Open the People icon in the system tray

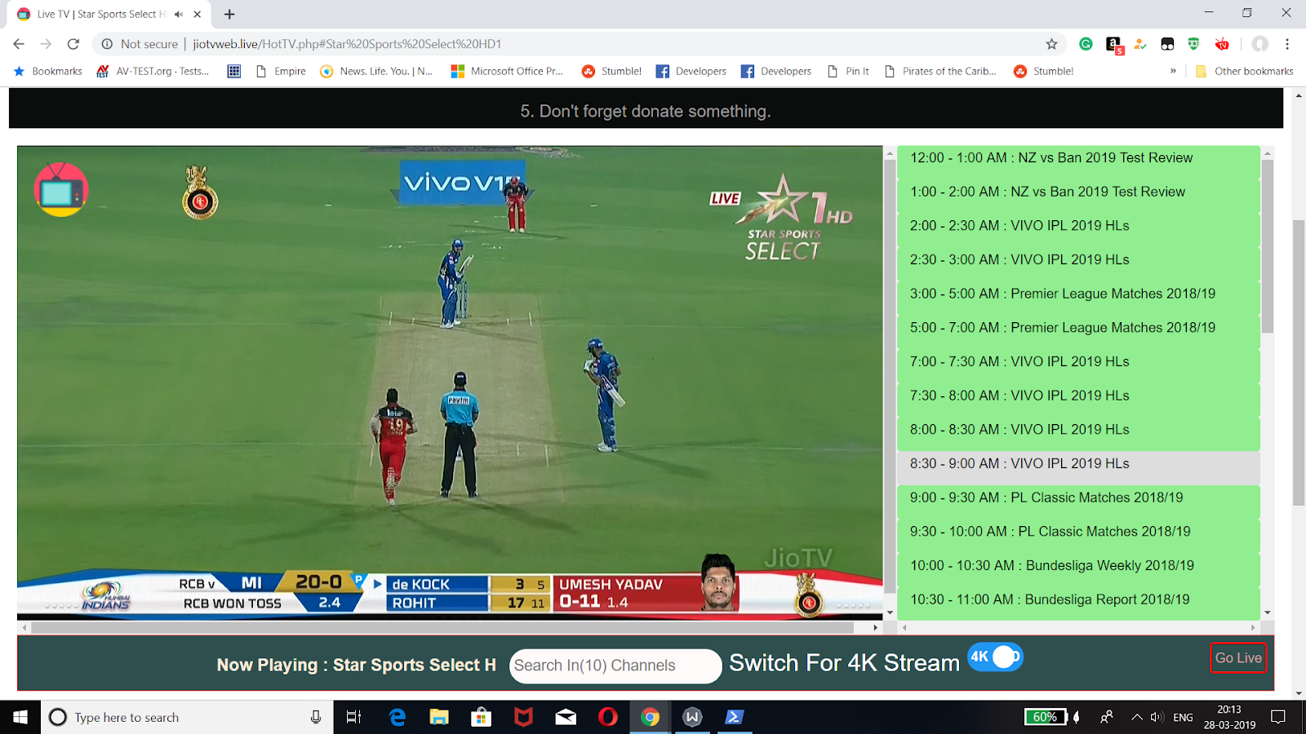click(x=1107, y=717)
